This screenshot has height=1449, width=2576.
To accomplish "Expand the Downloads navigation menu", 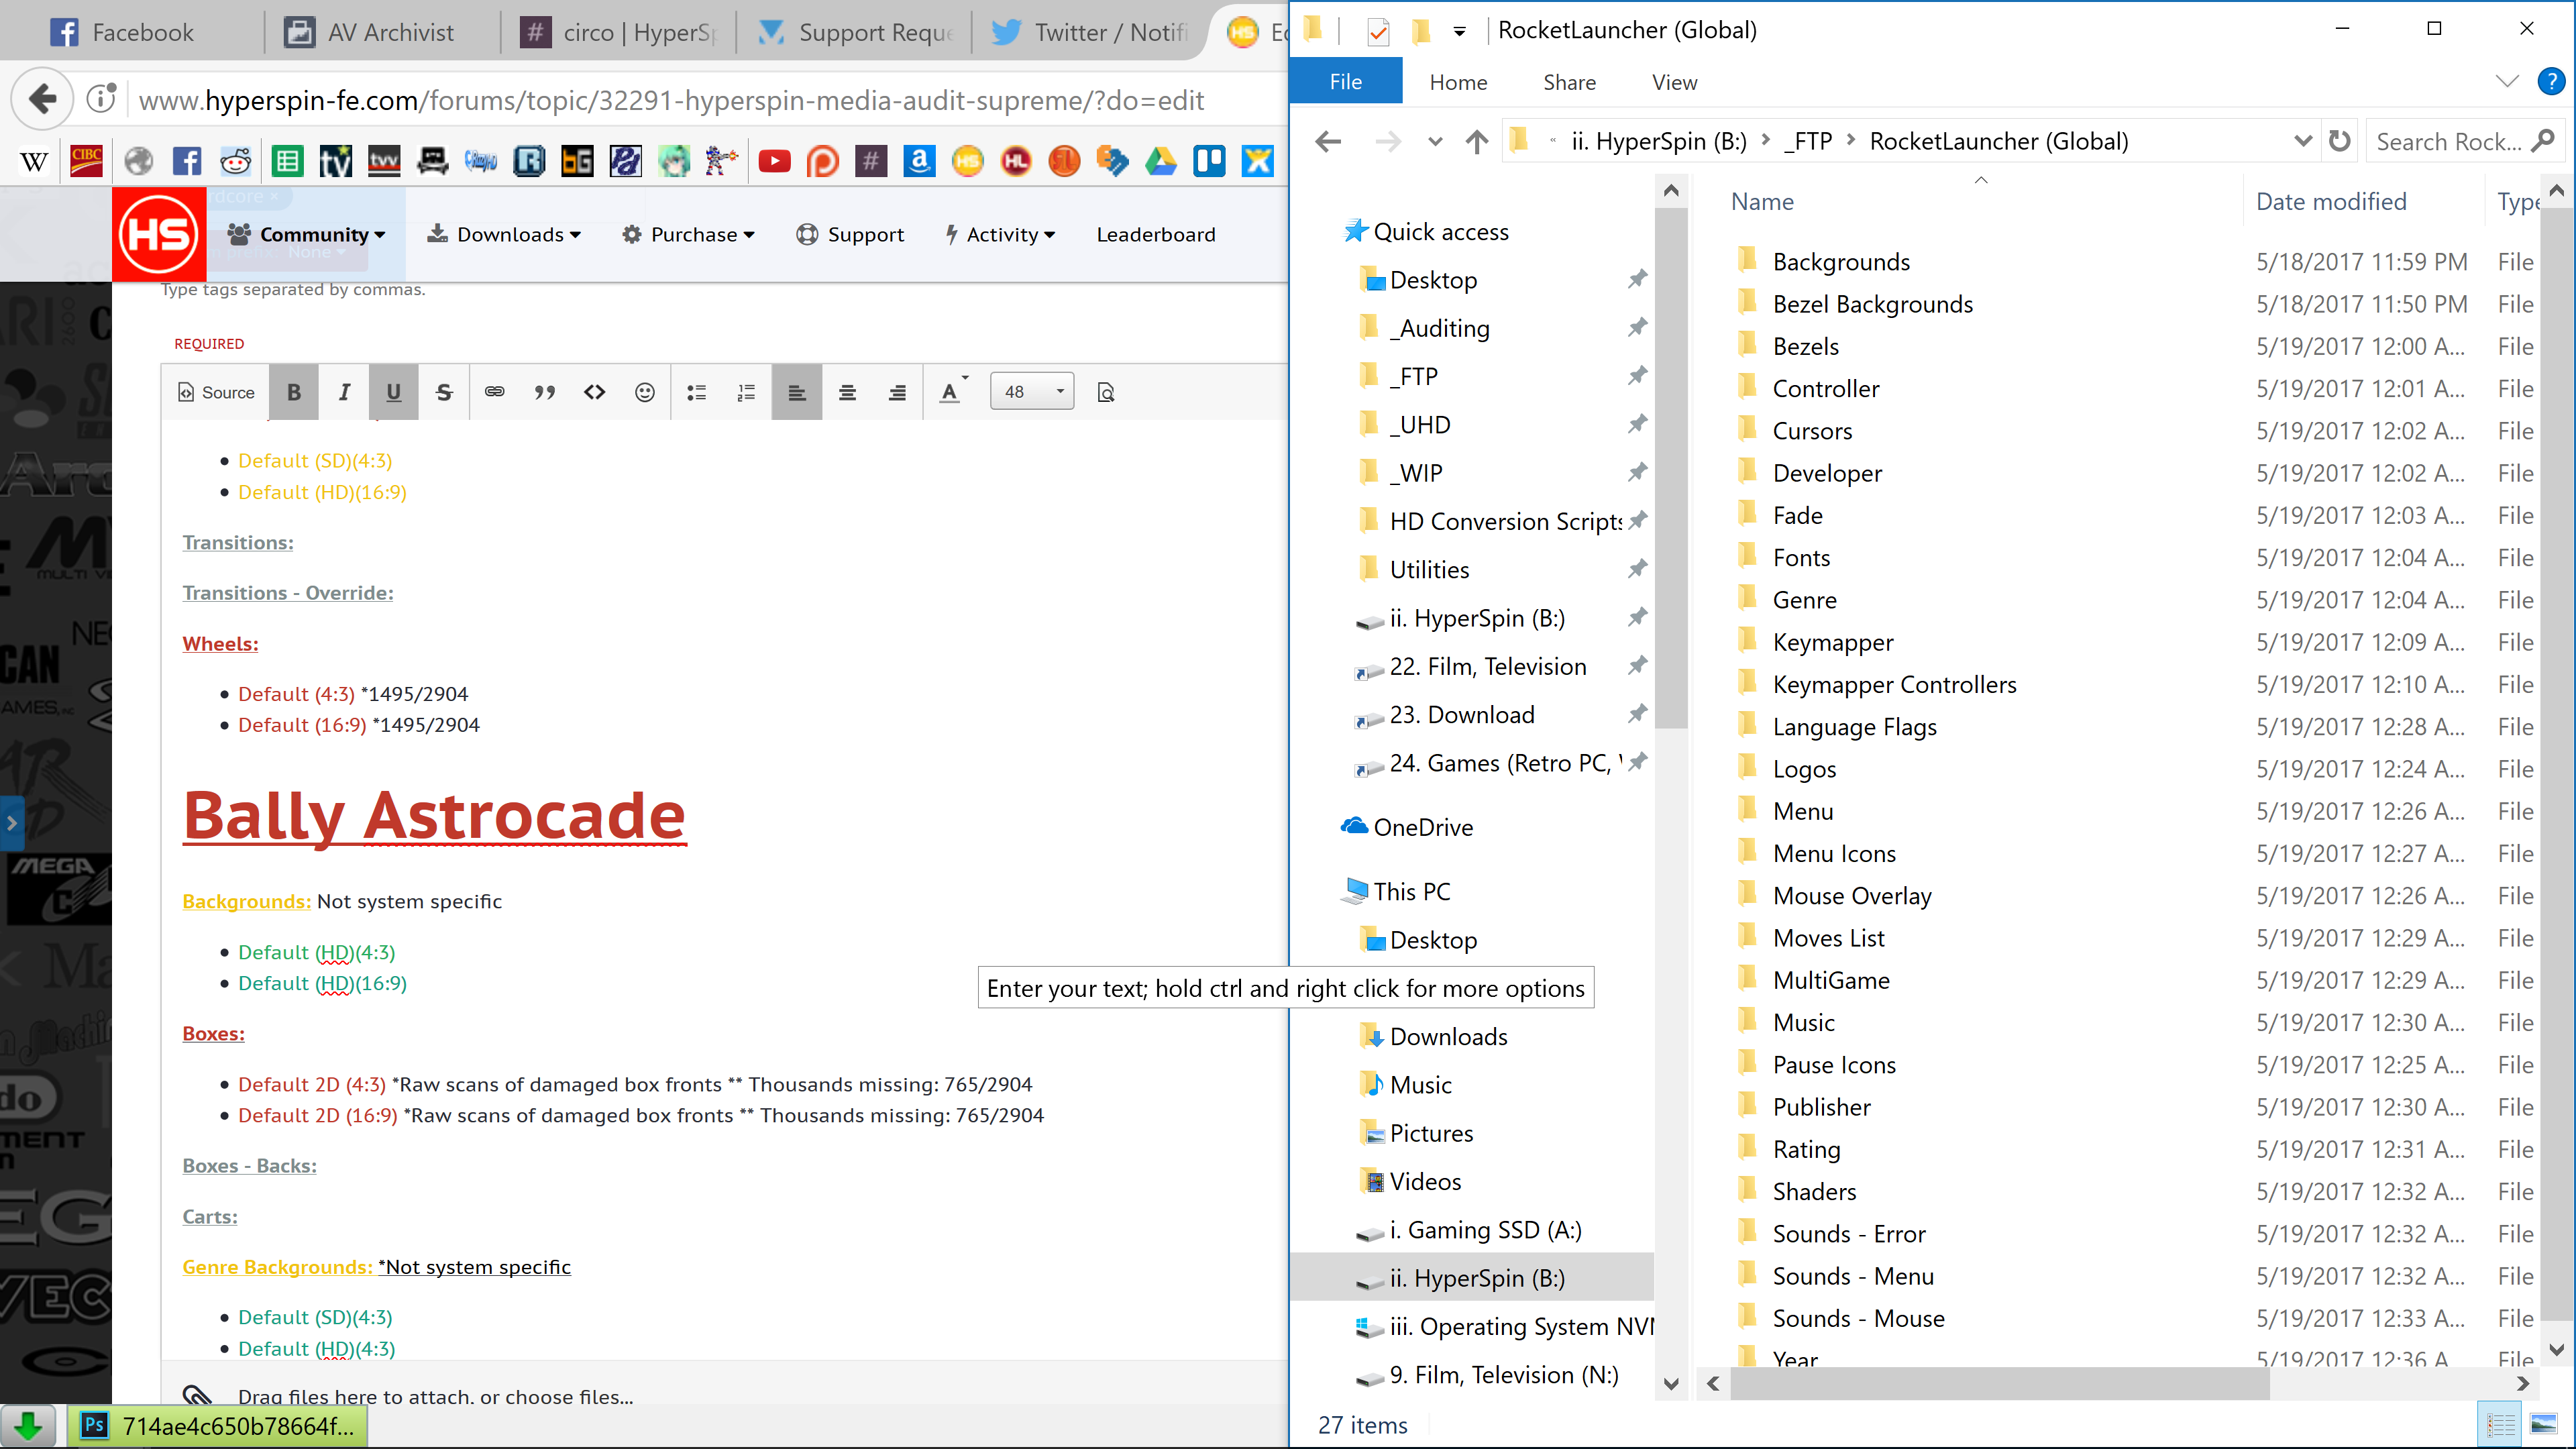I will click(x=504, y=234).
